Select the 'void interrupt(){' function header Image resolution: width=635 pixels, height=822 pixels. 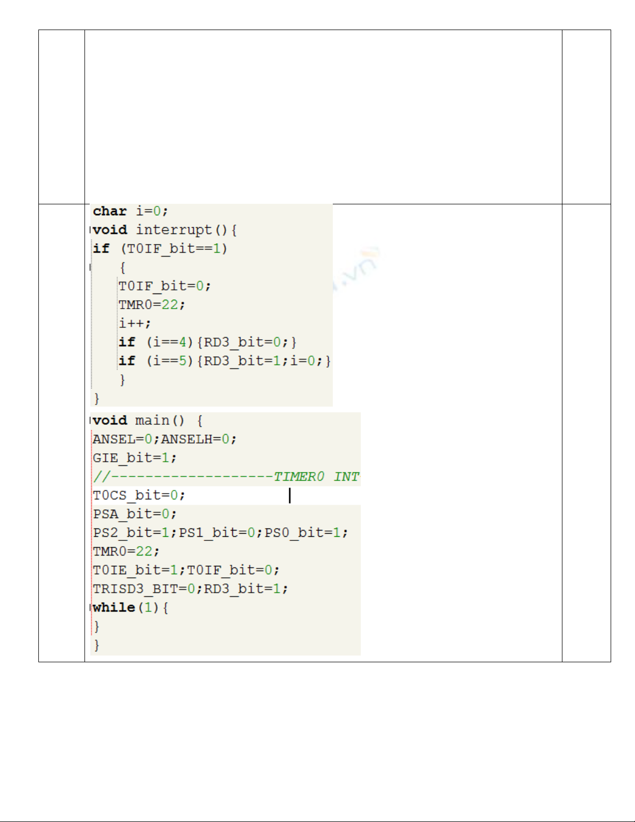[165, 230]
